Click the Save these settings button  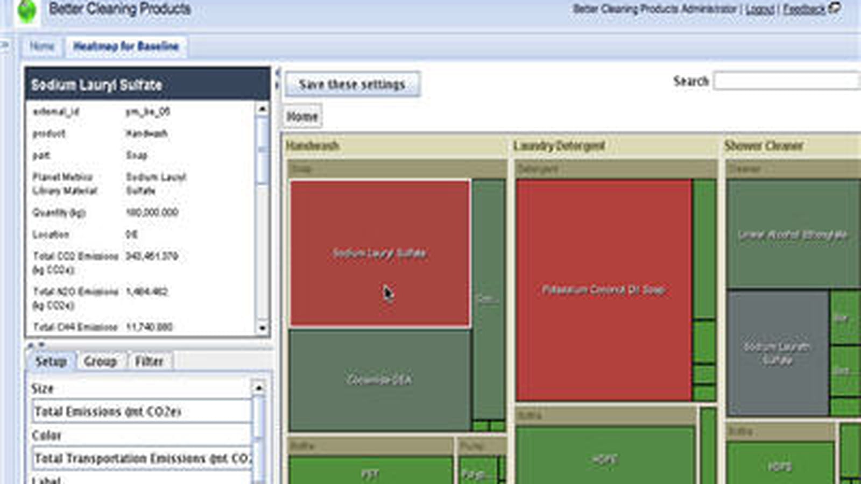pos(352,84)
